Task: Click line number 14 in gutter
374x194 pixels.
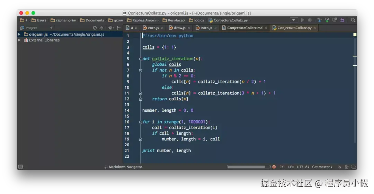Action: pyautogui.click(x=127, y=110)
